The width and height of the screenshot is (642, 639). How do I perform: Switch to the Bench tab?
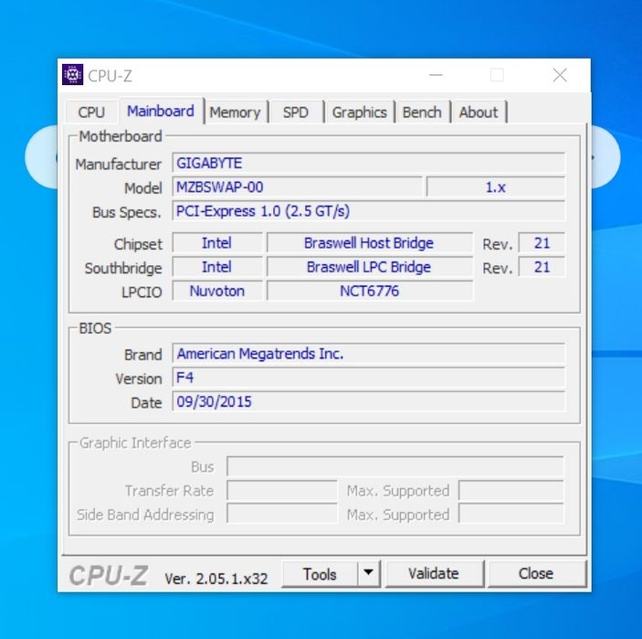(422, 112)
